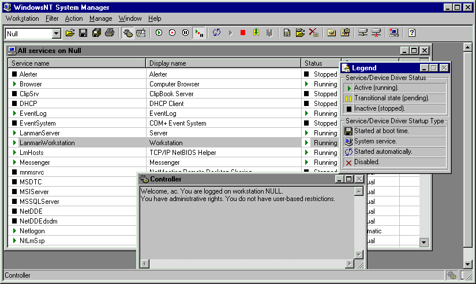Select the DHCP service name
Screen dimensions: 476x284
tap(28, 104)
